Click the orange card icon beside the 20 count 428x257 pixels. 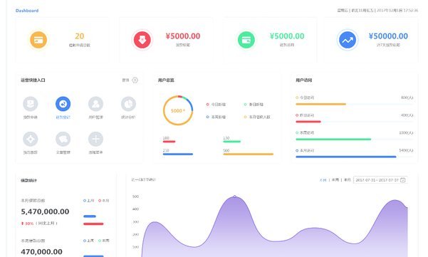pyautogui.click(x=38, y=40)
